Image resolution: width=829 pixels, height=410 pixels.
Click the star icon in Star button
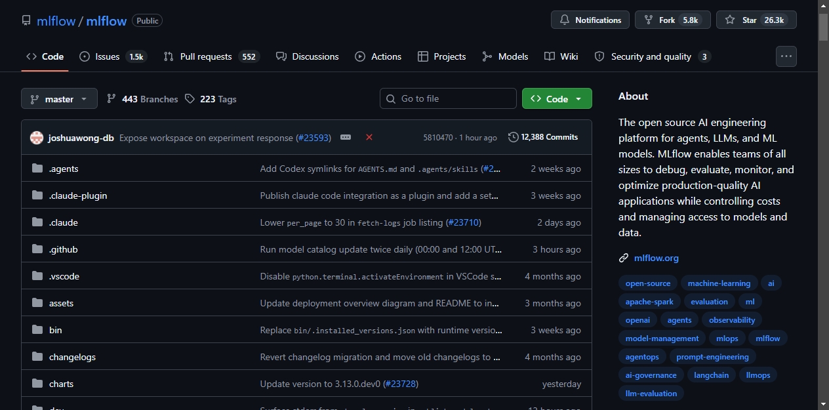[730, 20]
